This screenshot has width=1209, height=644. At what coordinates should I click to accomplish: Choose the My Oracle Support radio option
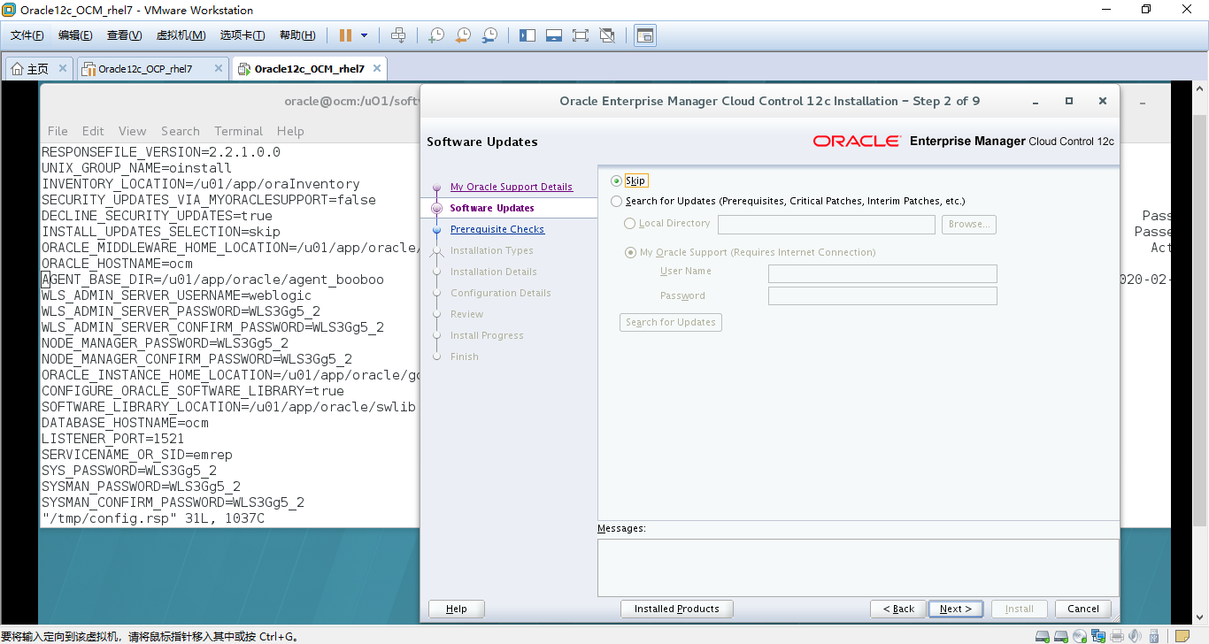tap(630, 252)
